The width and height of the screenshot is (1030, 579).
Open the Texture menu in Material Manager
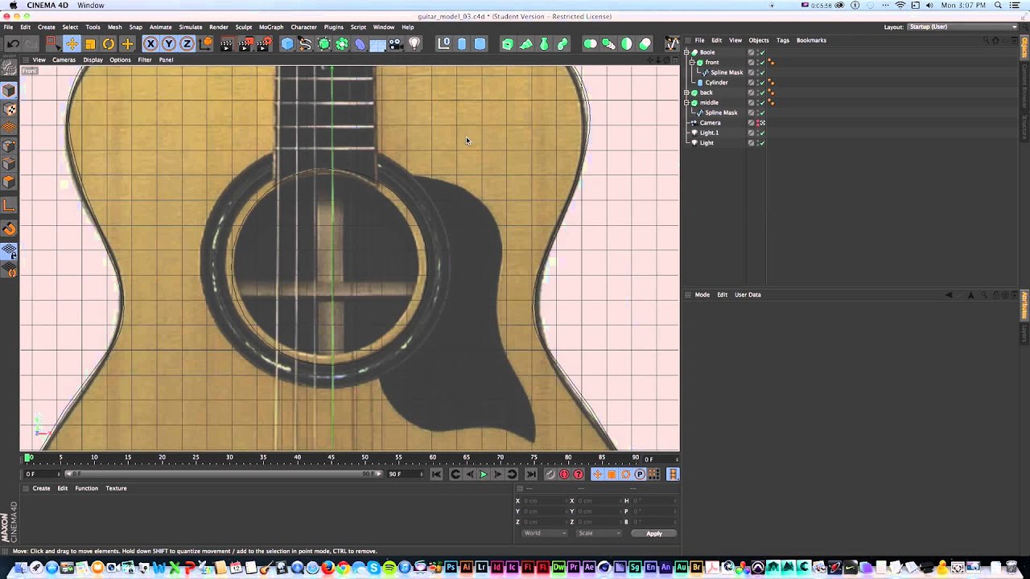coord(116,488)
